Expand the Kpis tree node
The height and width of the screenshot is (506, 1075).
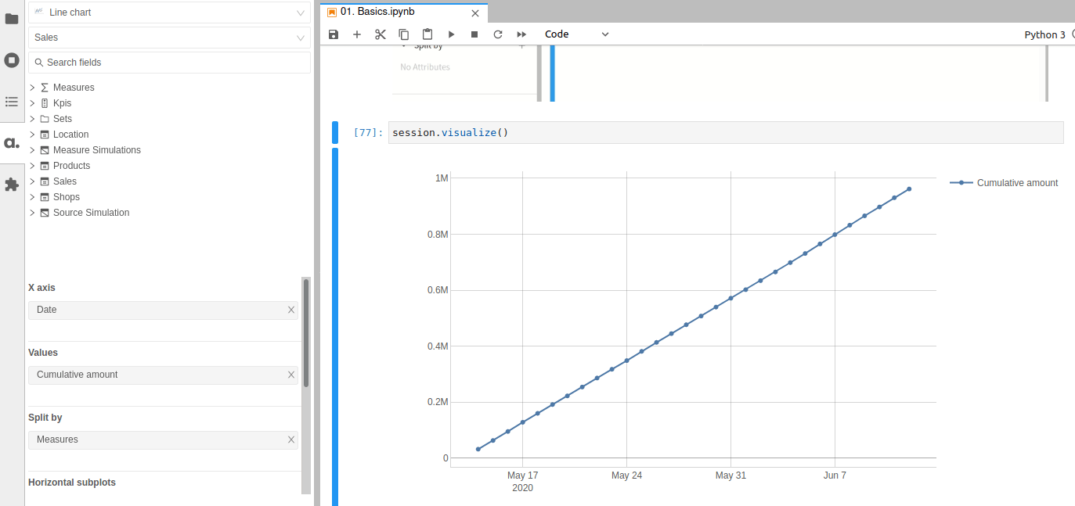coord(32,103)
